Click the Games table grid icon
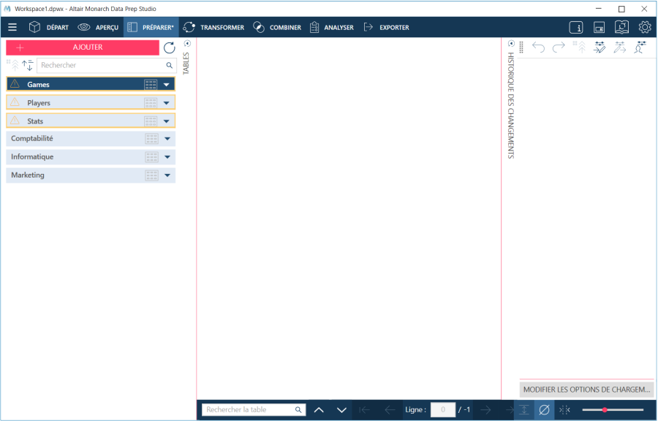This screenshot has width=658, height=421. pyautogui.click(x=151, y=85)
